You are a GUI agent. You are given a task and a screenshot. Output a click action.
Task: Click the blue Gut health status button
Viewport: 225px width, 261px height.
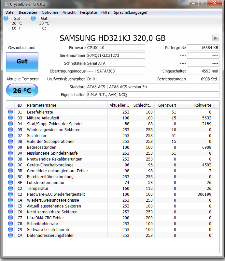pos(22,62)
